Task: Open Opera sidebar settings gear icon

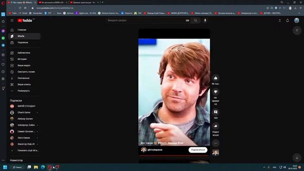Action: click(x=3, y=79)
